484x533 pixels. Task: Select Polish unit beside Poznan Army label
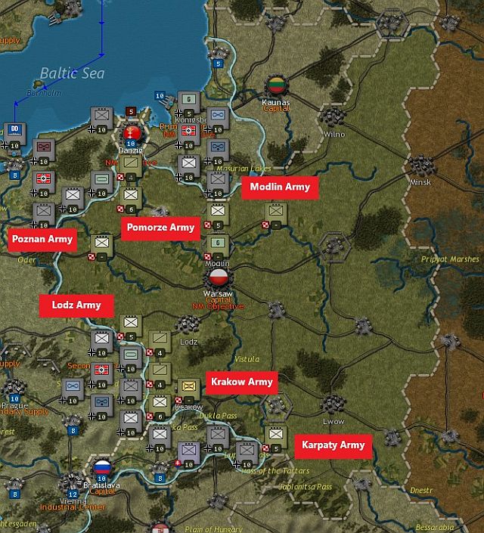pyautogui.click(x=101, y=246)
